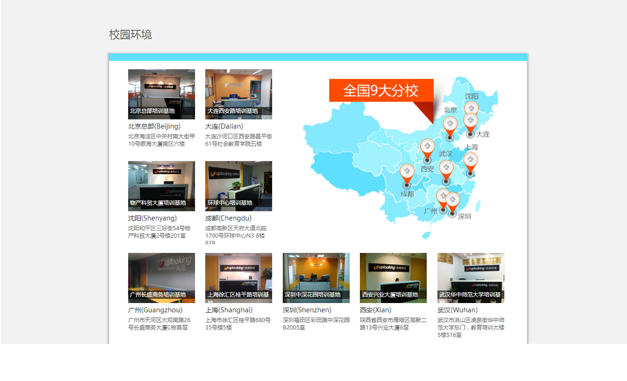Click the 成都 label on the map

point(407,194)
